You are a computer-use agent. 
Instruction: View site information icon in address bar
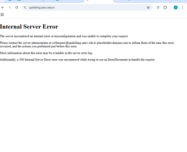point(25,7)
